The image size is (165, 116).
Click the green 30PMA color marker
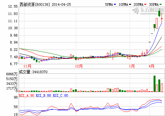coord(161,4)
